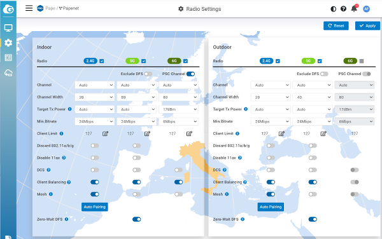The image size is (382, 239).
Task: Turn off Indoor 2.4G Mesh
Action: pyautogui.click(x=95, y=195)
